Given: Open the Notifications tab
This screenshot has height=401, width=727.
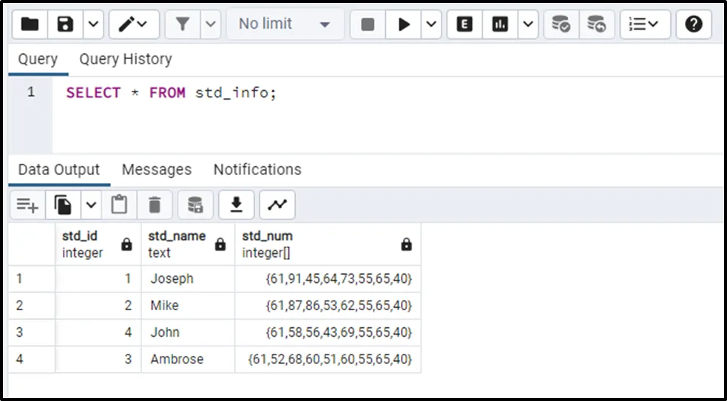Looking at the screenshot, I should (x=257, y=169).
